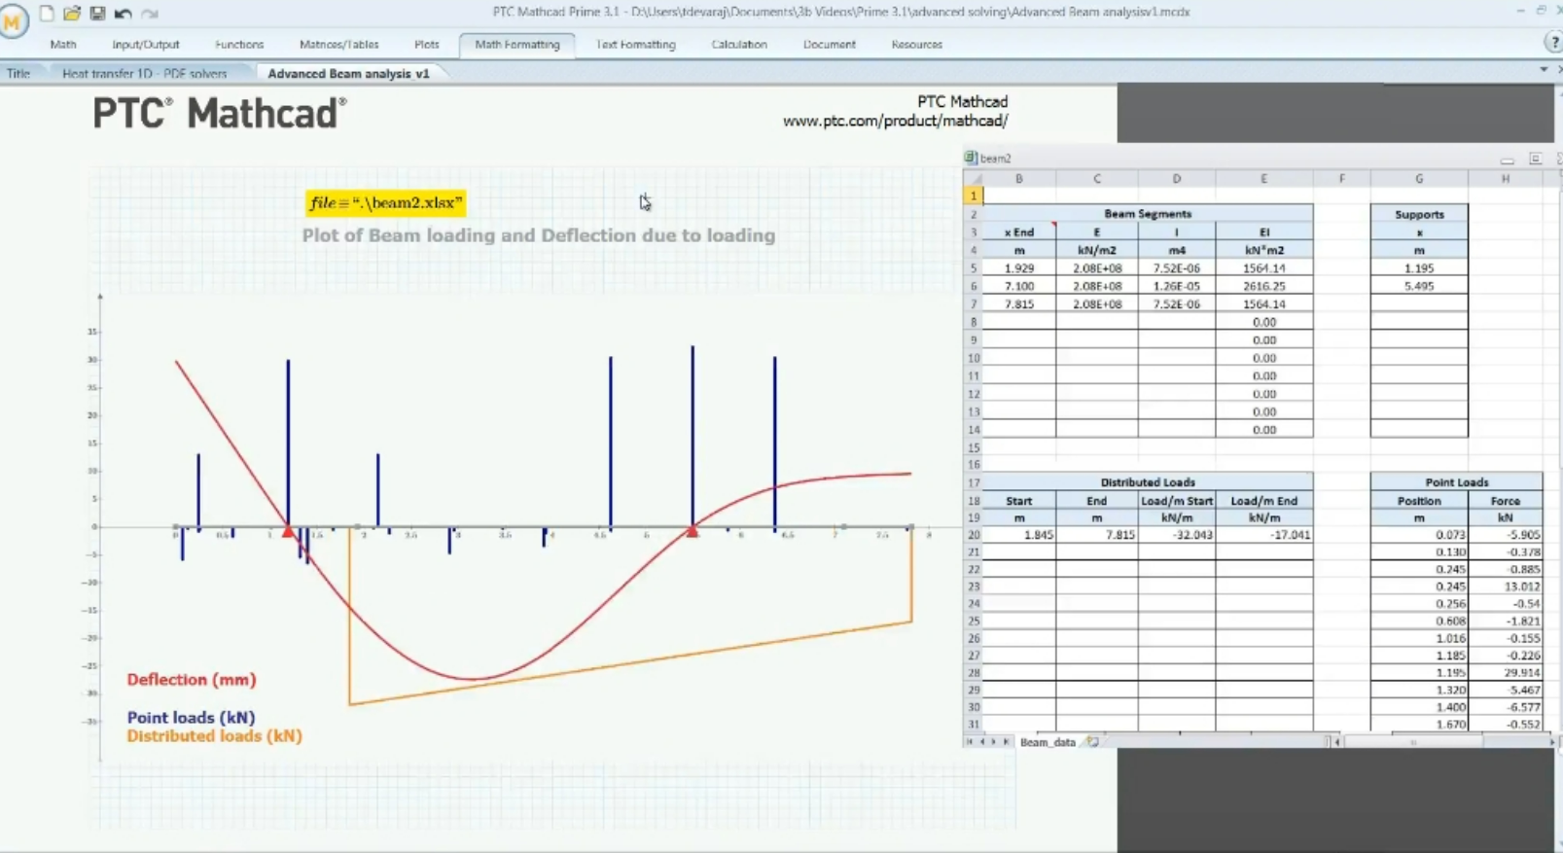Click cell with x End value 1.929
This screenshot has width=1563, height=853.
(x=1019, y=268)
